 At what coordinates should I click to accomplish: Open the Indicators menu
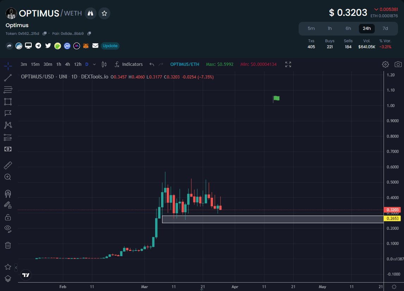129,64
